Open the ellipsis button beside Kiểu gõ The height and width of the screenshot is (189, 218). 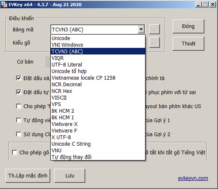[x=154, y=43]
